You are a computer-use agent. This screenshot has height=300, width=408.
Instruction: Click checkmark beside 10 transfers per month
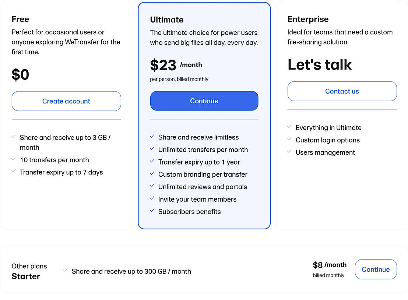14,159
